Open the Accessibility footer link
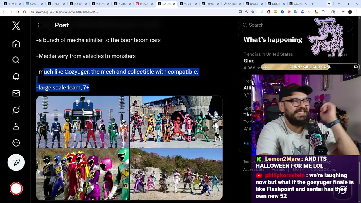361x203 pixels. tap(254, 169)
